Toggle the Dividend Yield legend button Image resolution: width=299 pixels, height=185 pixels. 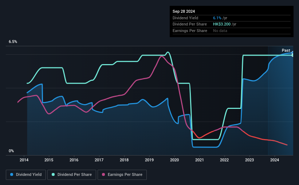26,175
